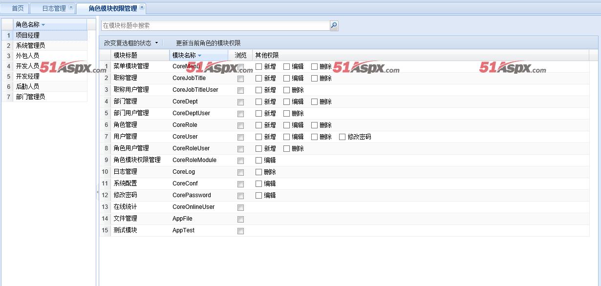
Task: Select the 系统管理员 role
Action: [x=30, y=45]
